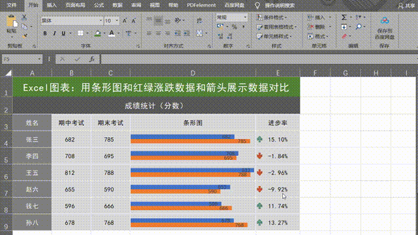Screen dimensions: 418x235
Task: Click the Copy icon in the clipboard group
Action: tap(24, 27)
